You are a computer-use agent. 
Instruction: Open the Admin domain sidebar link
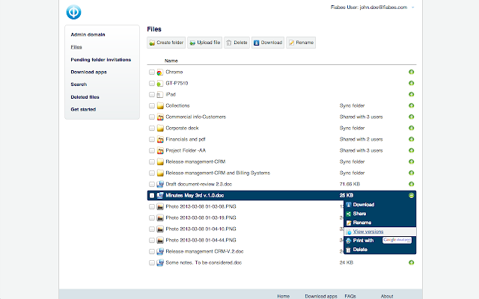tap(88, 34)
